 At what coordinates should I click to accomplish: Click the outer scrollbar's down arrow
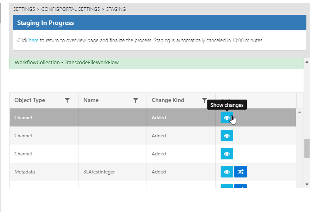[x=307, y=185]
